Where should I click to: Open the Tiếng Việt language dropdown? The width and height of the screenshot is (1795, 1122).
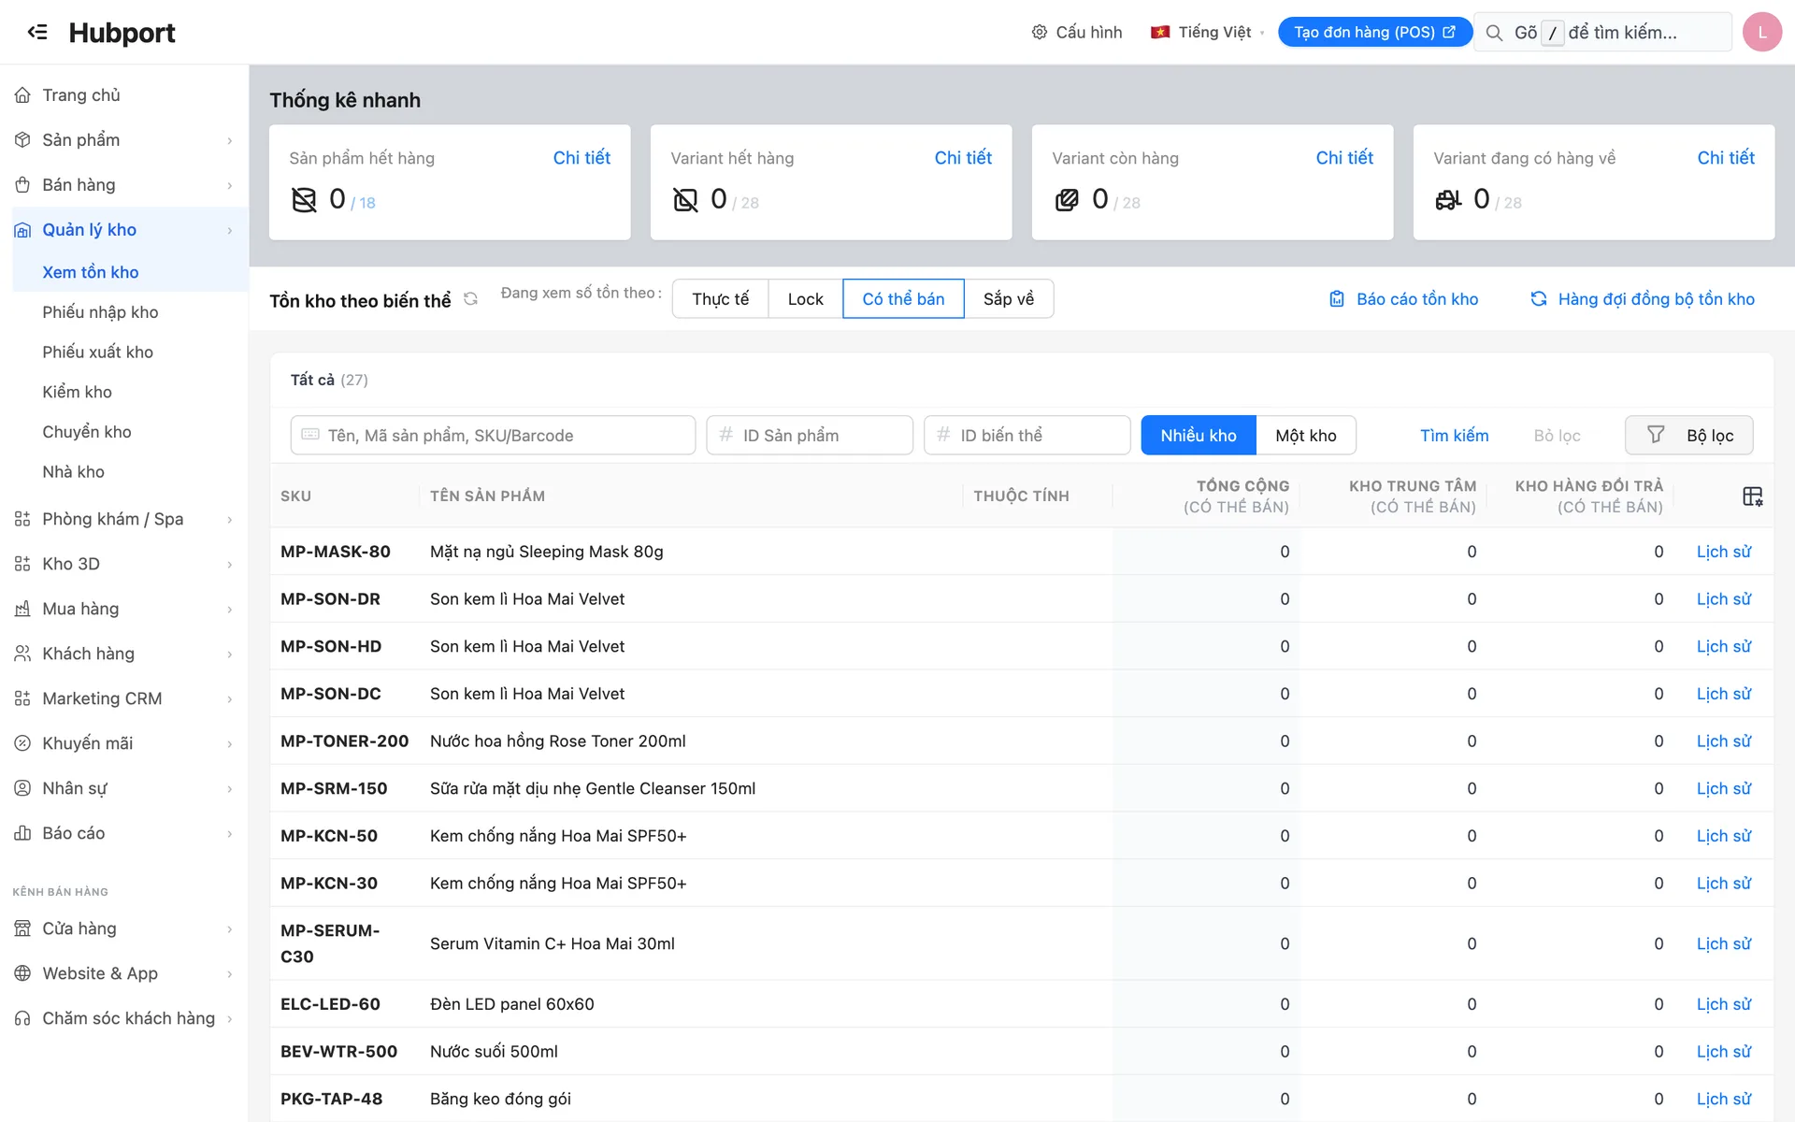1207,32
